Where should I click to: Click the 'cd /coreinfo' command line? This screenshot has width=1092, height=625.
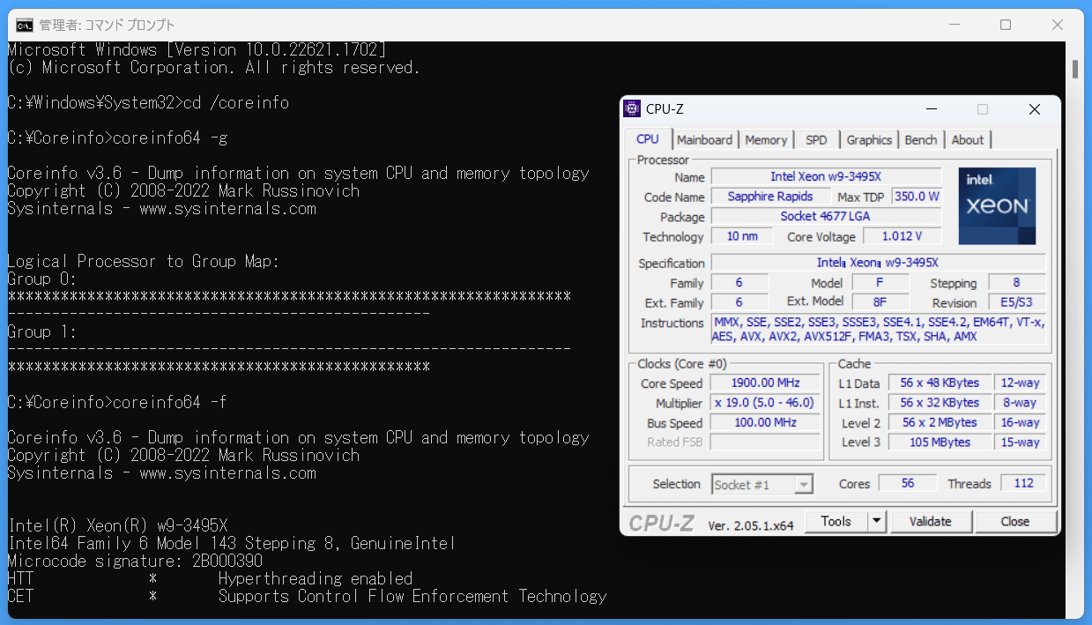point(148,103)
